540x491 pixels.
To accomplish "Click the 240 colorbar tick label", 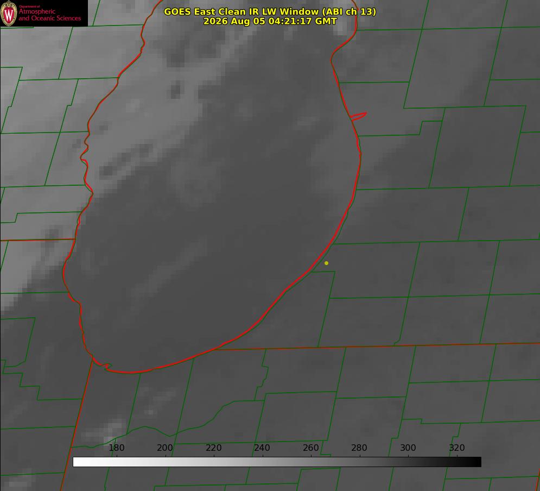I will [262, 448].
